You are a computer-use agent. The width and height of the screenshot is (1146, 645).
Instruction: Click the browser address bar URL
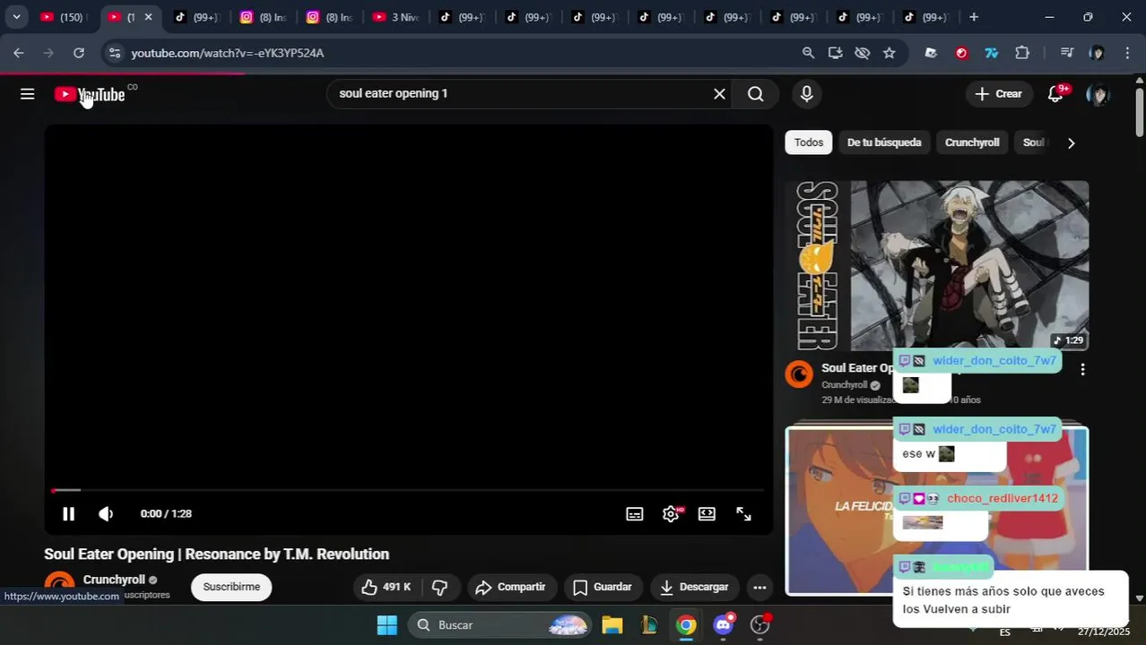[228, 53]
